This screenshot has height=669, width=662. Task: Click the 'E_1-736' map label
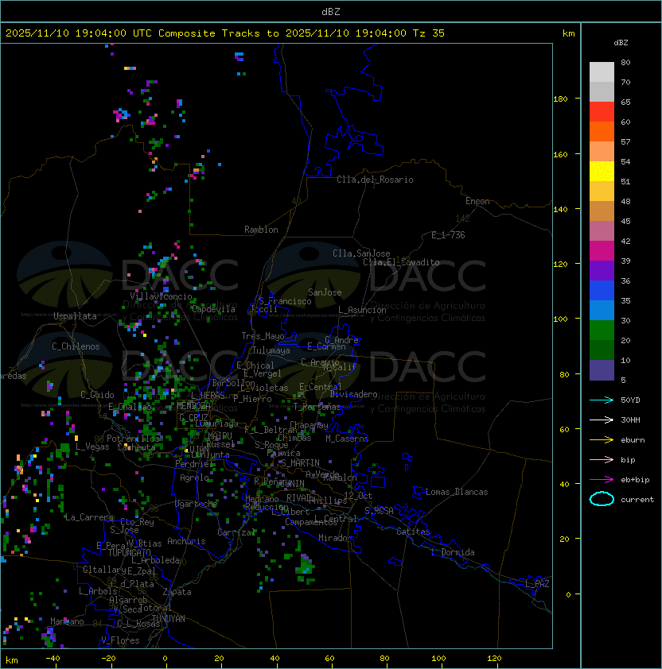point(448,234)
